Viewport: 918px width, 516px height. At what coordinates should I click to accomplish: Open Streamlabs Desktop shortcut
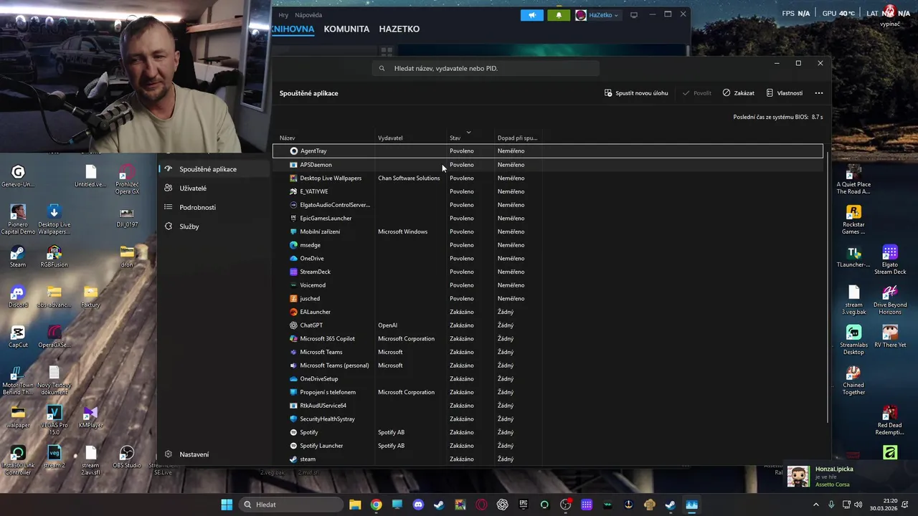pos(853,340)
